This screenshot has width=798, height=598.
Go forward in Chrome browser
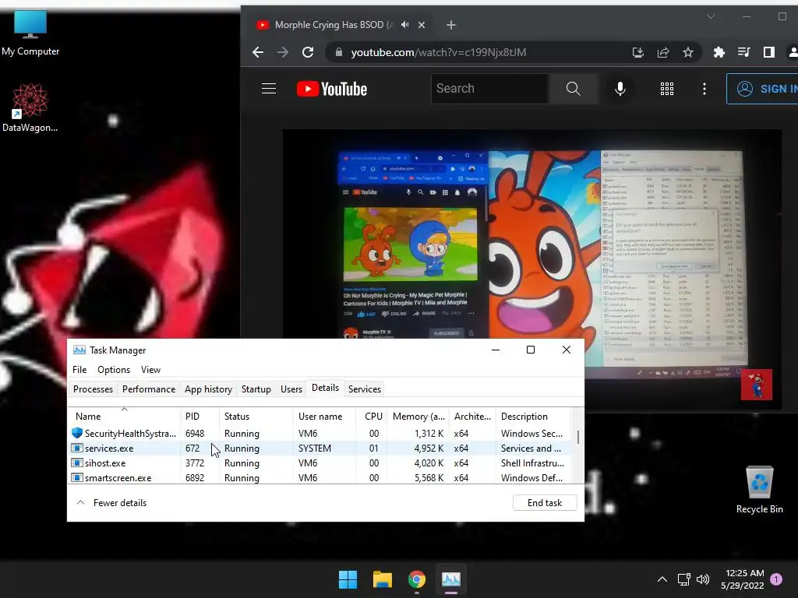coord(282,52)
